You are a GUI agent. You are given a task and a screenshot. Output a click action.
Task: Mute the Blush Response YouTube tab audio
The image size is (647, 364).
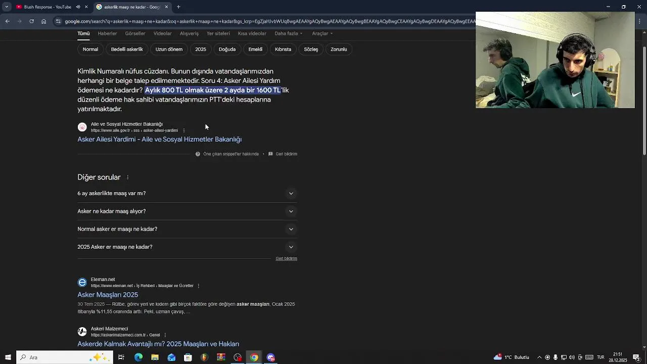(78, 7)
